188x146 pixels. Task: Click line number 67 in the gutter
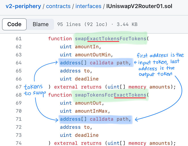click(x=19, y=87)
